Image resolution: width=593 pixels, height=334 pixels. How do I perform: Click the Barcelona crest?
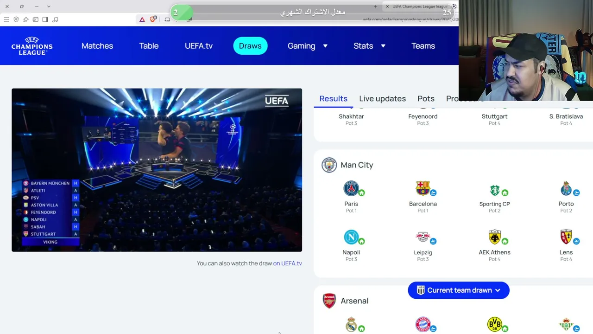423,188
